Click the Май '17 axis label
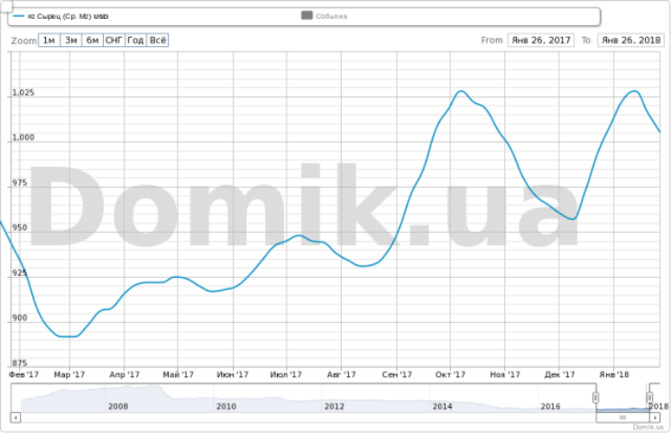This screenshot has height=433, width=671. (178, 374)
